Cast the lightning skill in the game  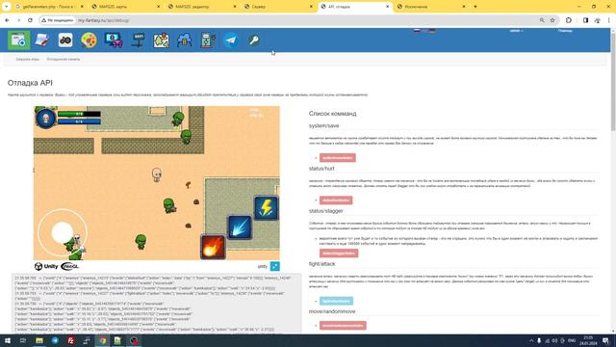click(267, 208)
